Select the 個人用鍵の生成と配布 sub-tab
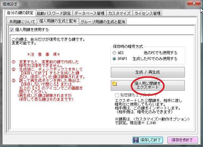Screen dimensions: 203x147 pyautogui.click(x=58, y=21)
